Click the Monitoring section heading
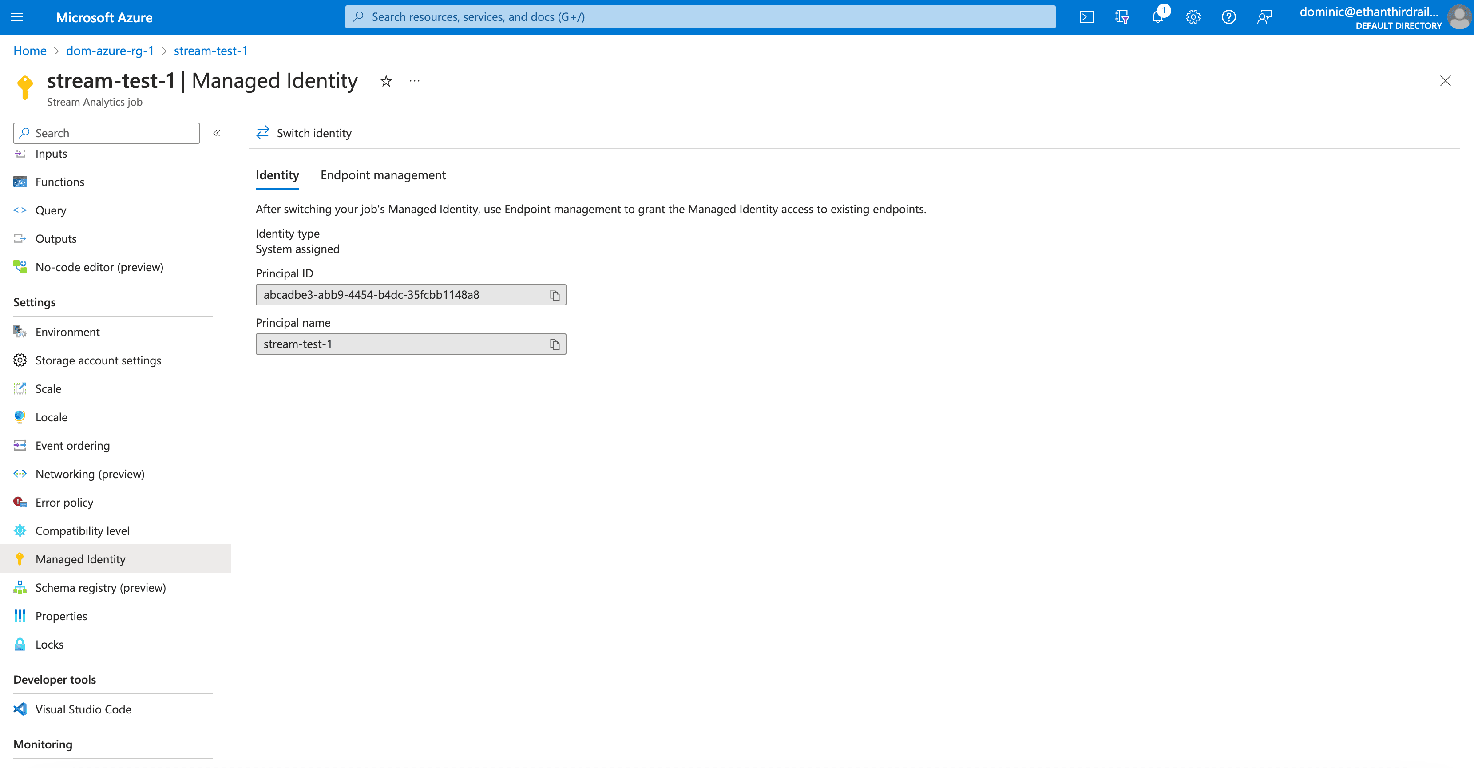 (x=43, y=744)
